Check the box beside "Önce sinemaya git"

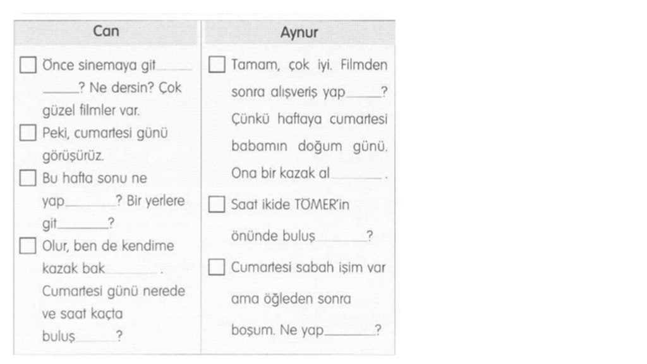(x=27, y=66)
